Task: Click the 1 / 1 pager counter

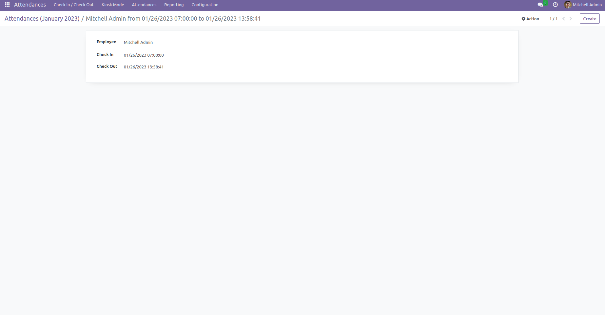Action: 554,19
